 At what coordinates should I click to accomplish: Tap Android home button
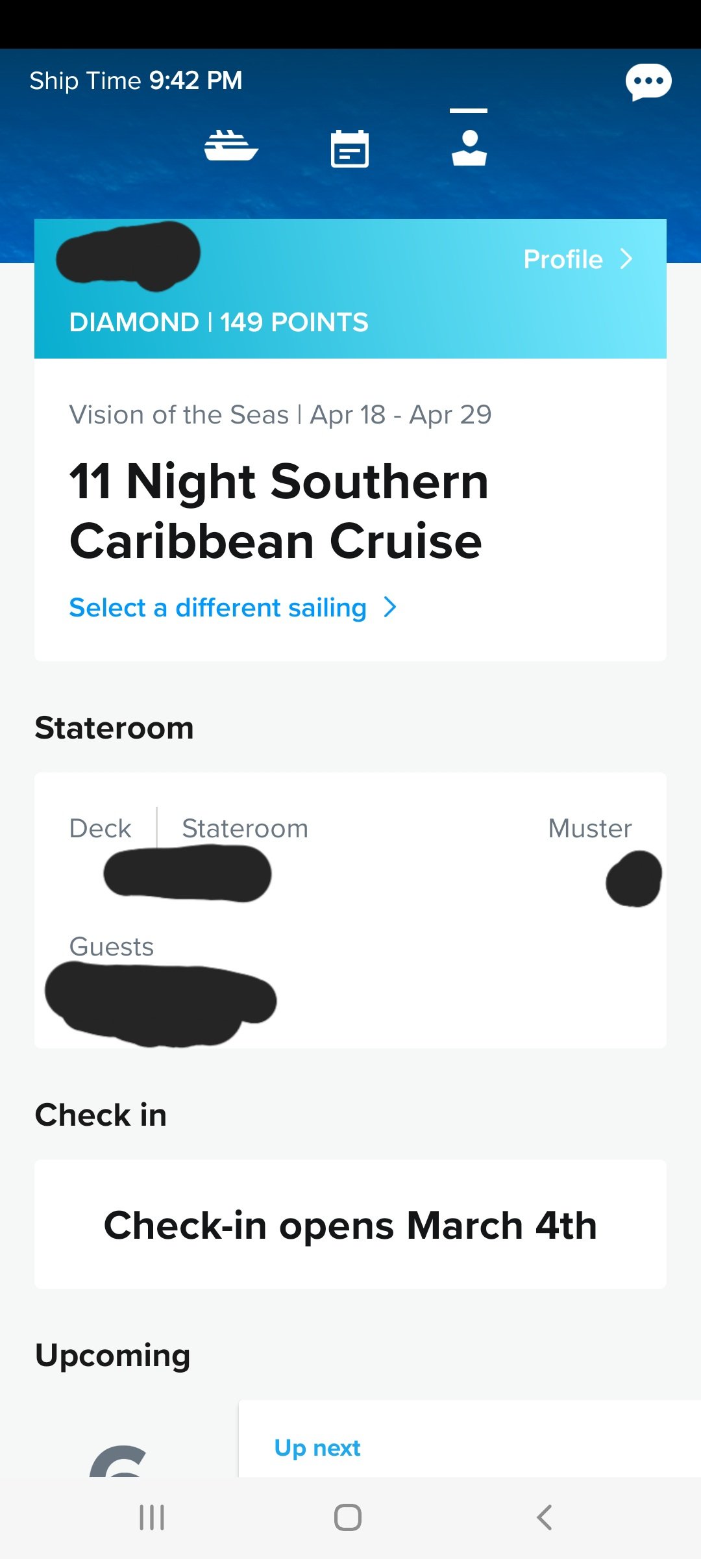coord(348,1517)
